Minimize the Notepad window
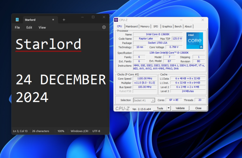This screenshot has width=242, height=158. coord(83,17)
